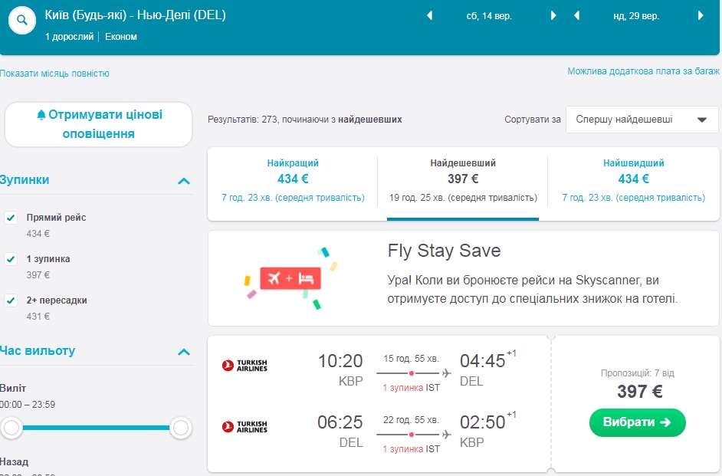The image size is (722, 476).
Task: Click the search magnifier icon
Action: point(21,21)
